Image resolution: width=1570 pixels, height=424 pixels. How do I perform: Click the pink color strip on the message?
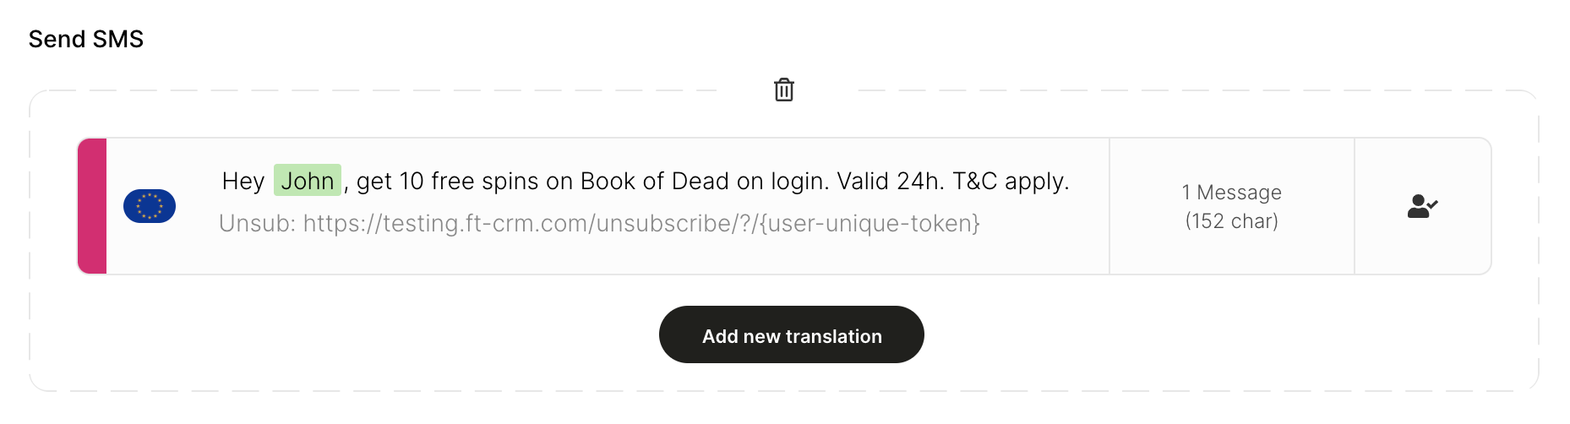[92, 206]
